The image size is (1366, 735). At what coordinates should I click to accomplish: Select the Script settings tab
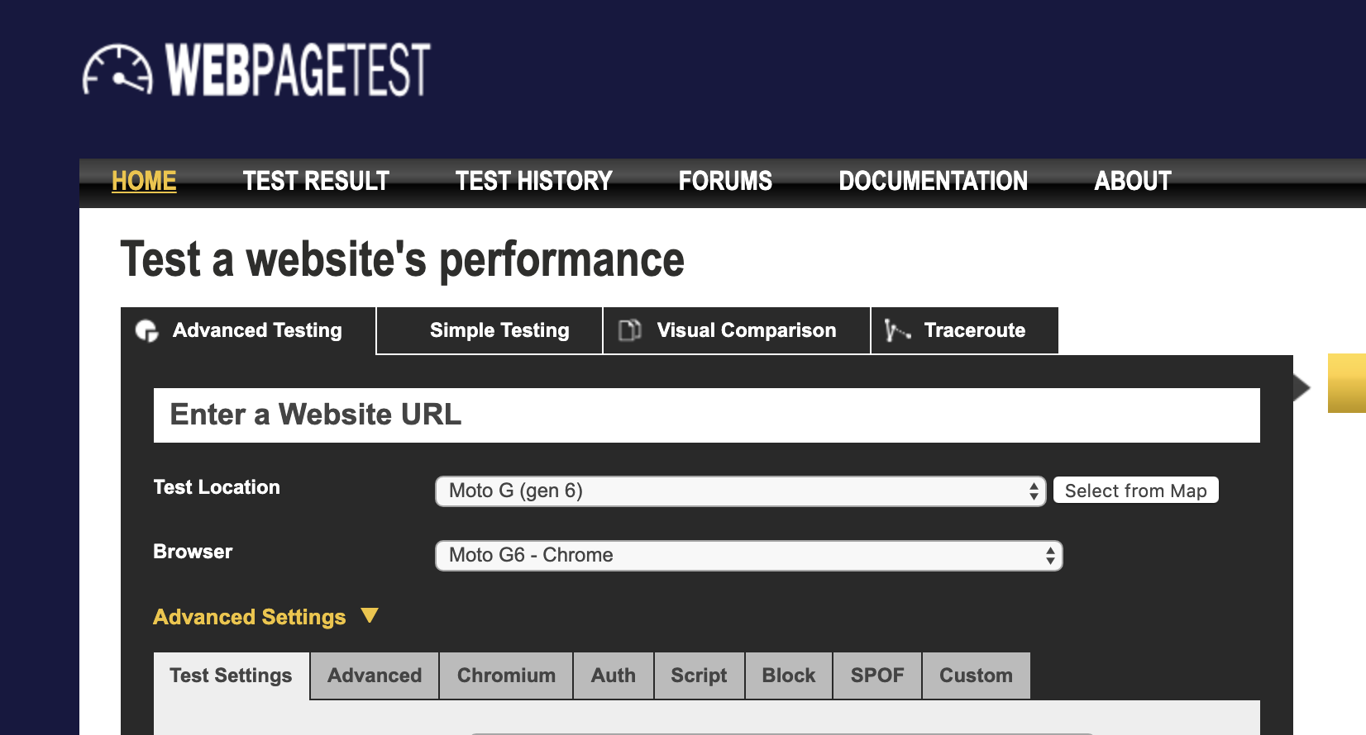tap(700, 676)
